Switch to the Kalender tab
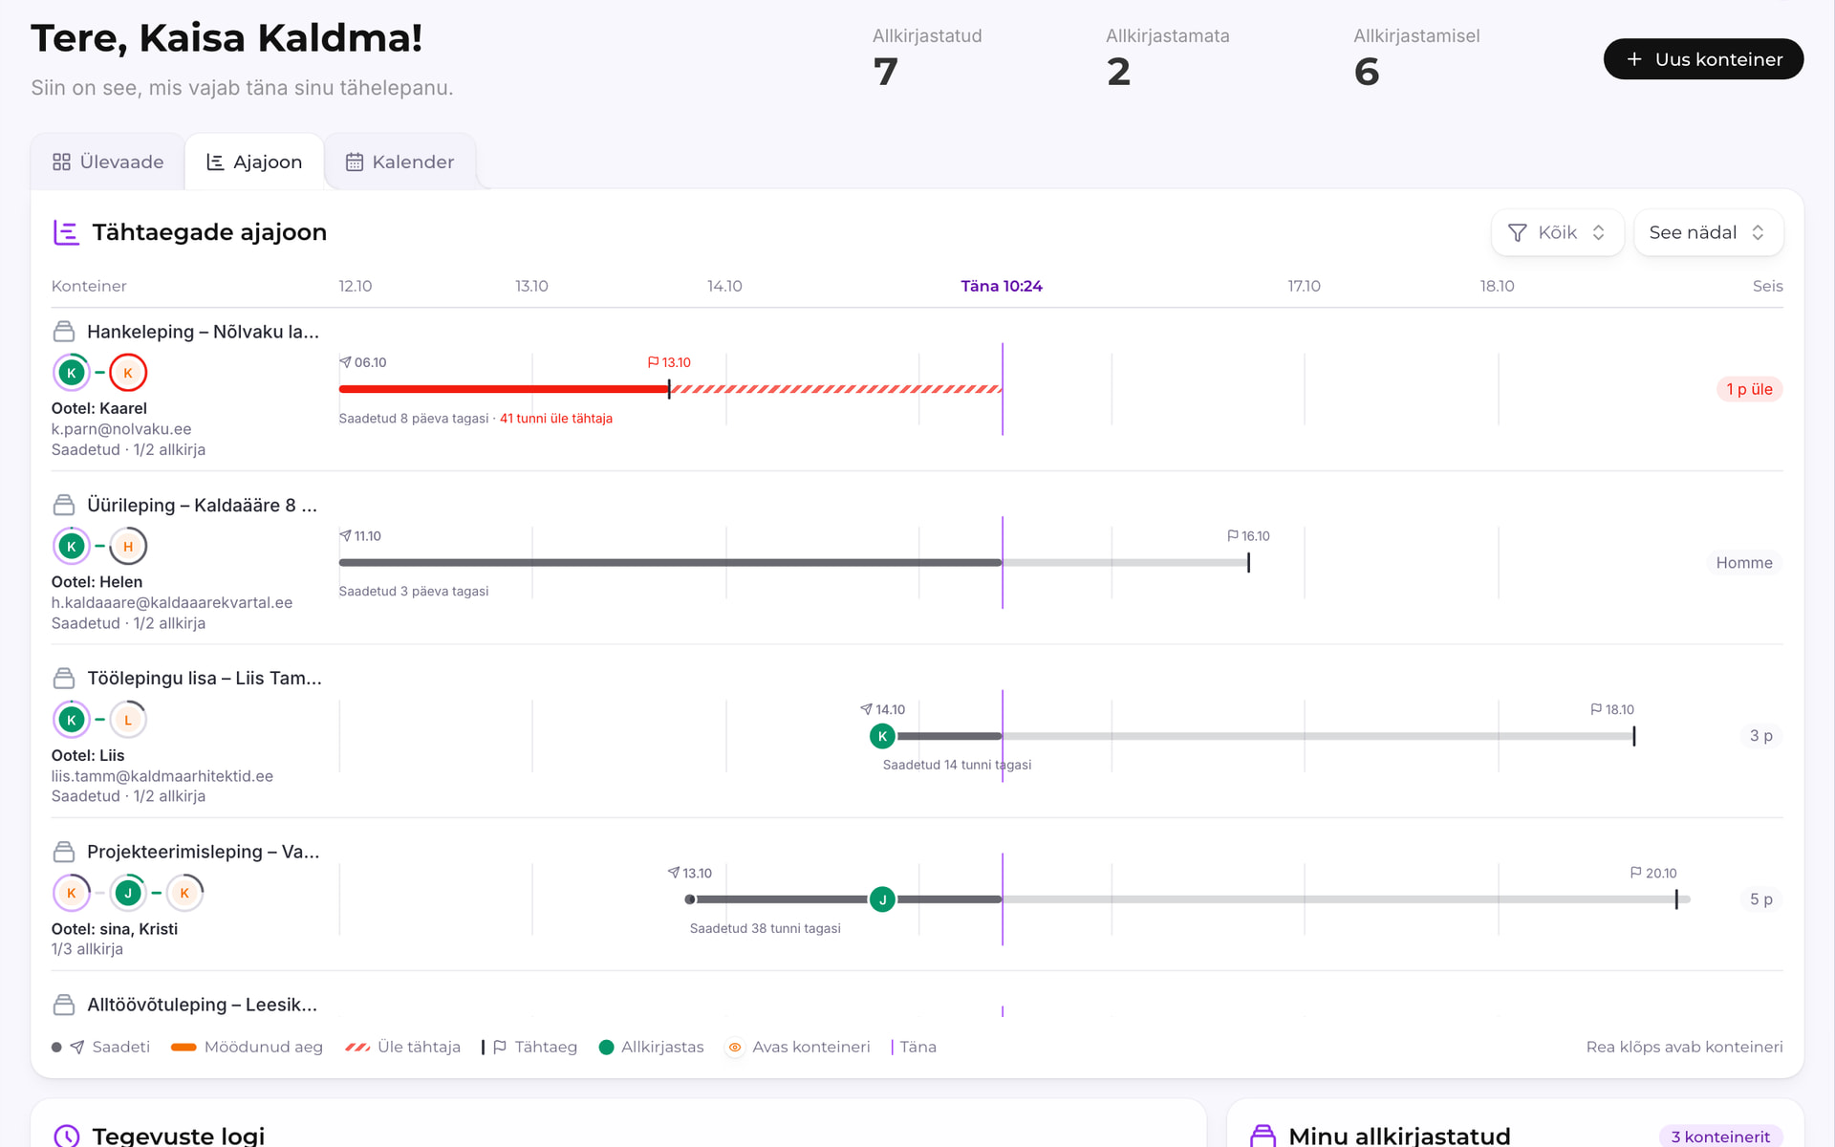Viewport: 1835px width, 1147px height. tap(399, 162)
